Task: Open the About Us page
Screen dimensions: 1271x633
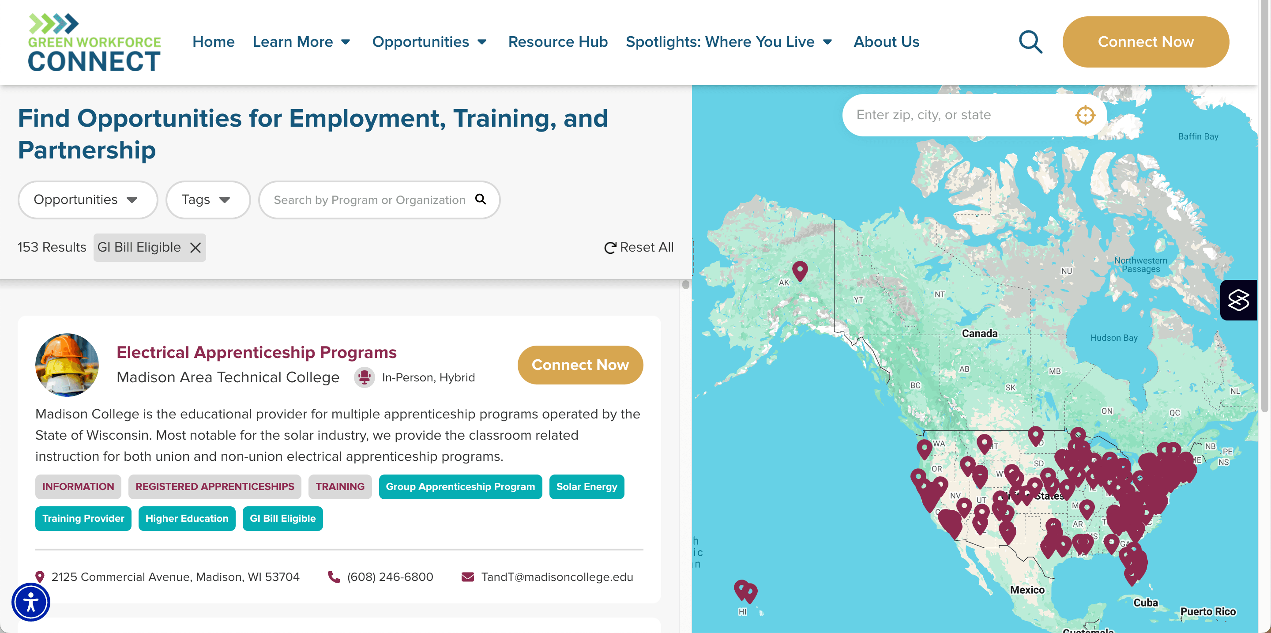Action: 886,42
